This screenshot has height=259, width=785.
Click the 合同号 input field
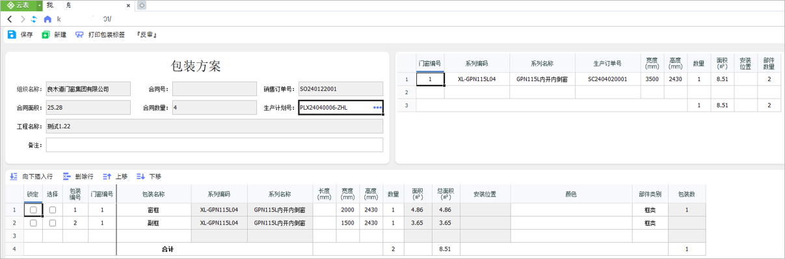(215, 88)
